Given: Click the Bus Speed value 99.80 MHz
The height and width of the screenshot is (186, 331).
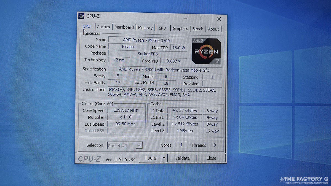Looking at the screenshot, I should pos(126,124).
